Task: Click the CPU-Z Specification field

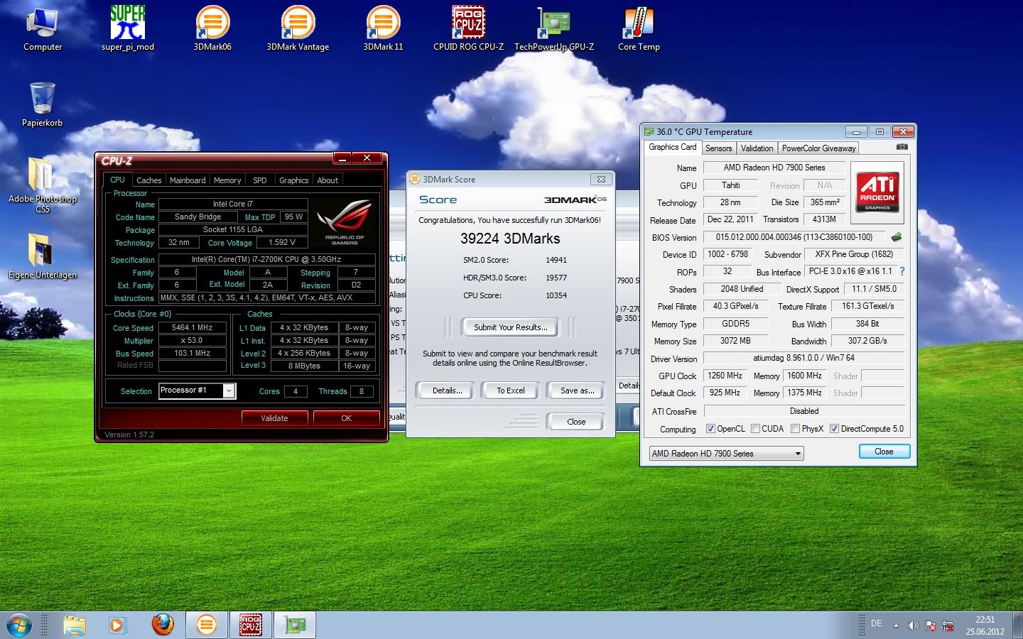Action: click(266, 259)
